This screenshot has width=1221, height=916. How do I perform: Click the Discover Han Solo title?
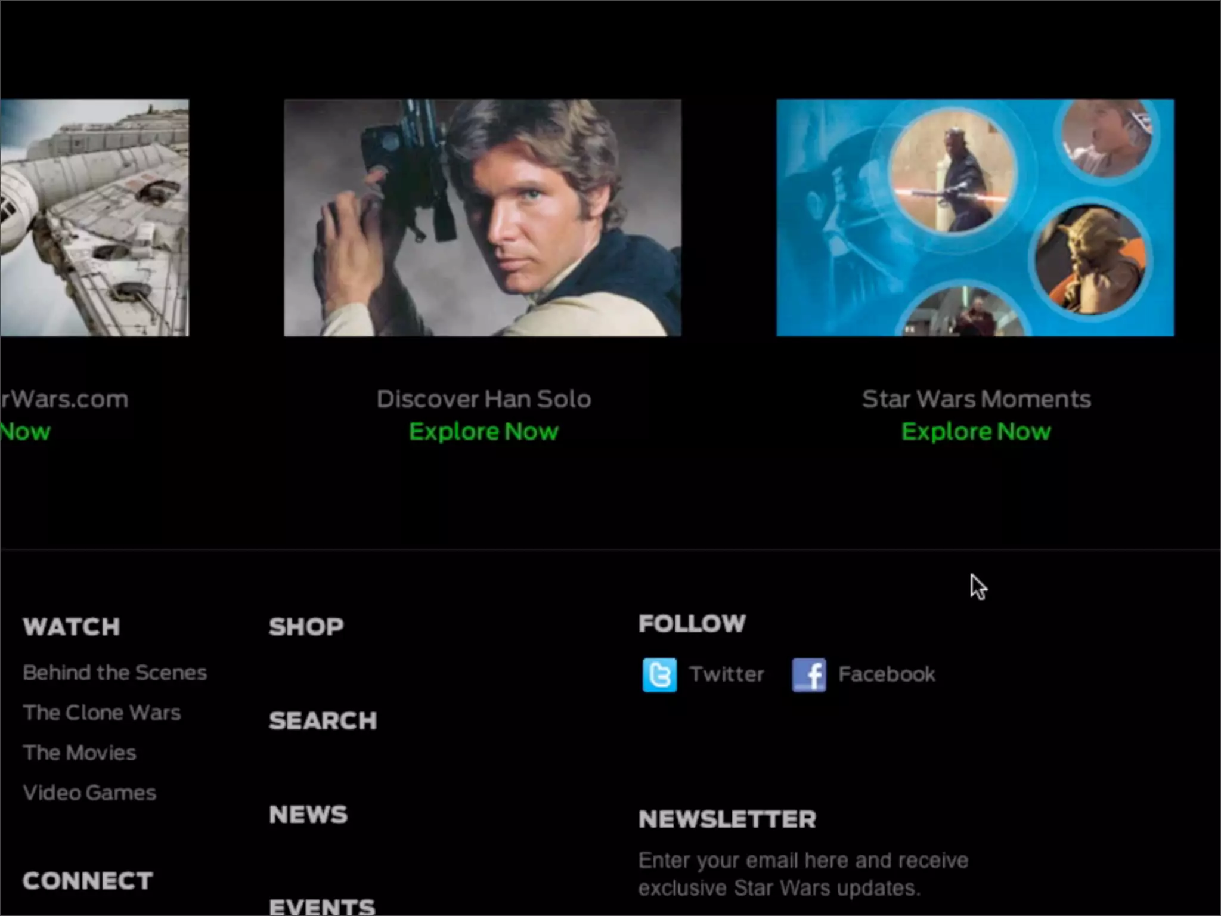tap(484, 399)
